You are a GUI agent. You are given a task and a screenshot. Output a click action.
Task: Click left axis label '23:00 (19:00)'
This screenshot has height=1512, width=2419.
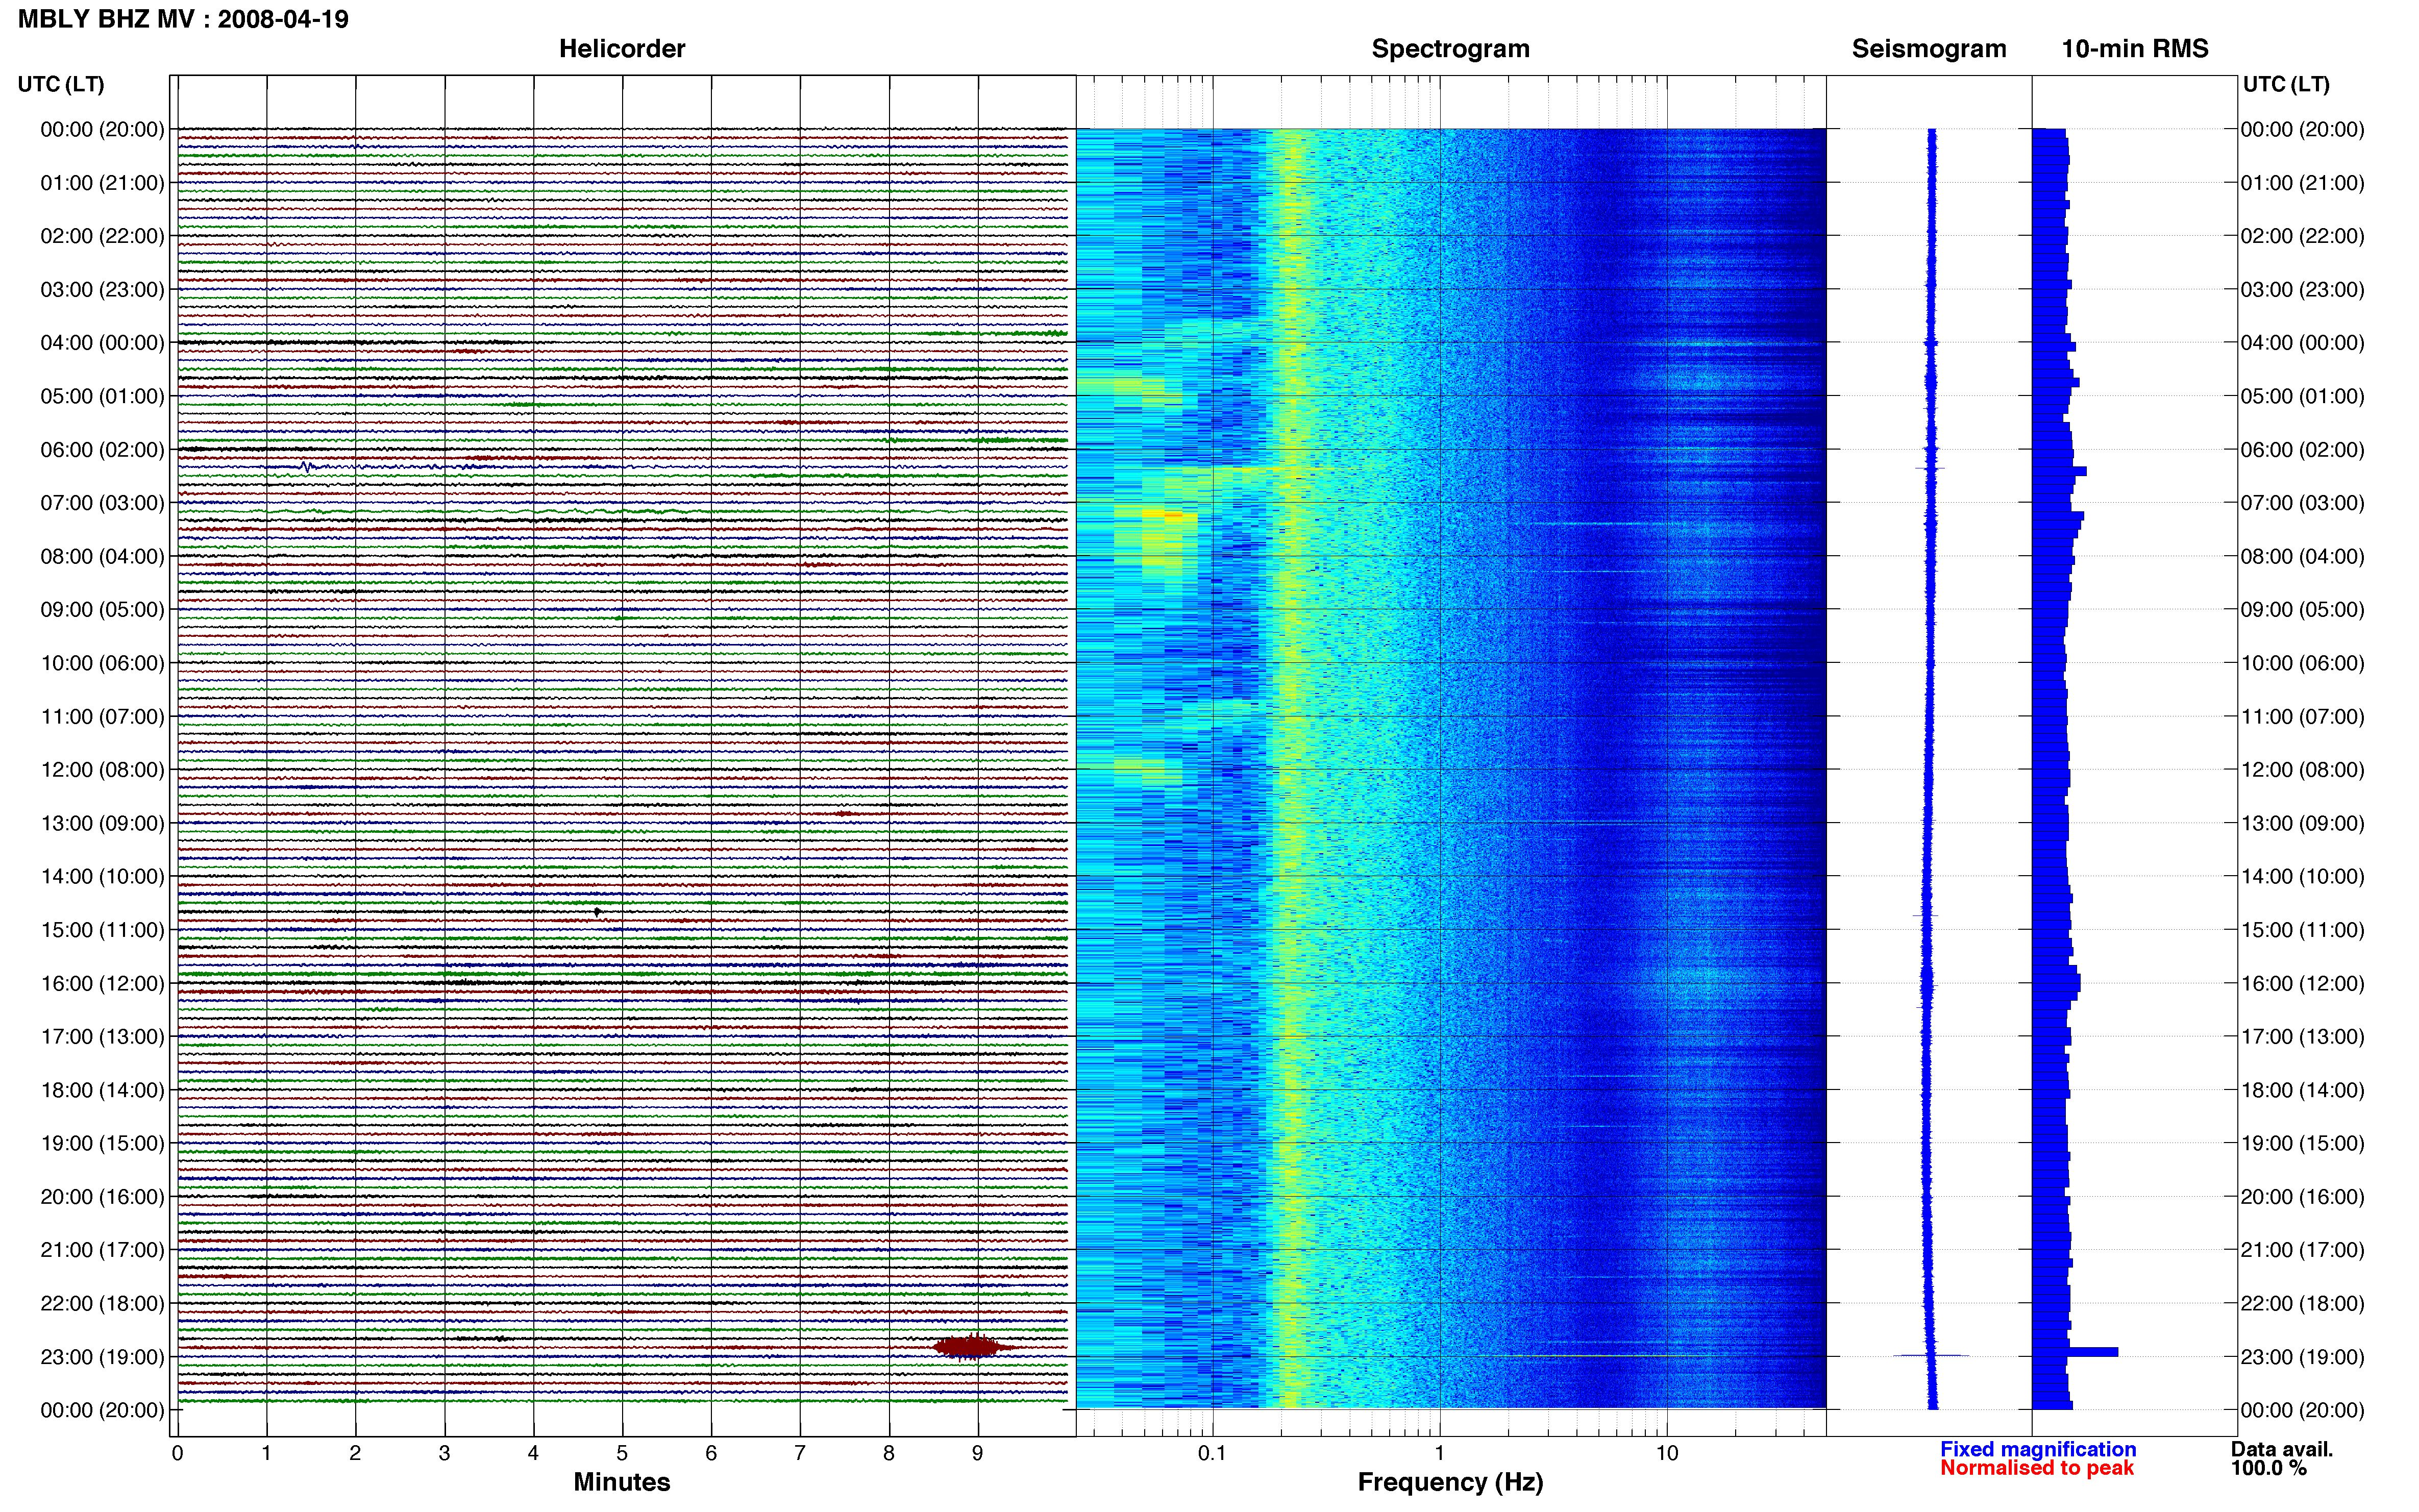pos(102,1357)
